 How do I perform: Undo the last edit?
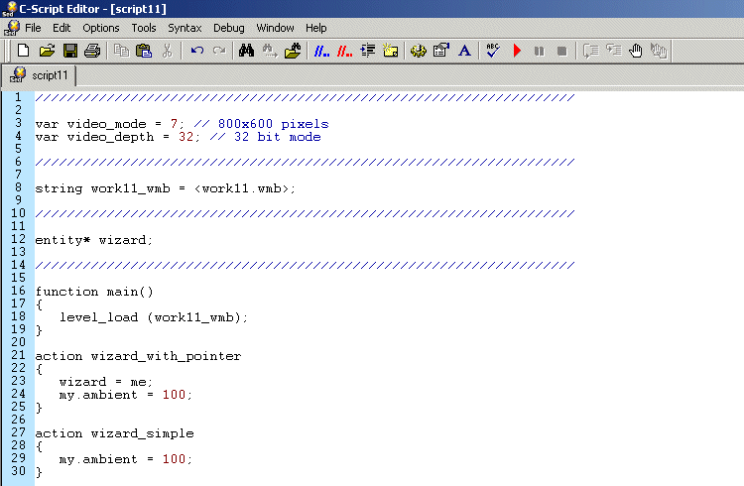coord(196,51)
